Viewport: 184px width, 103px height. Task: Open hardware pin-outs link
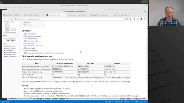point(57,53)
